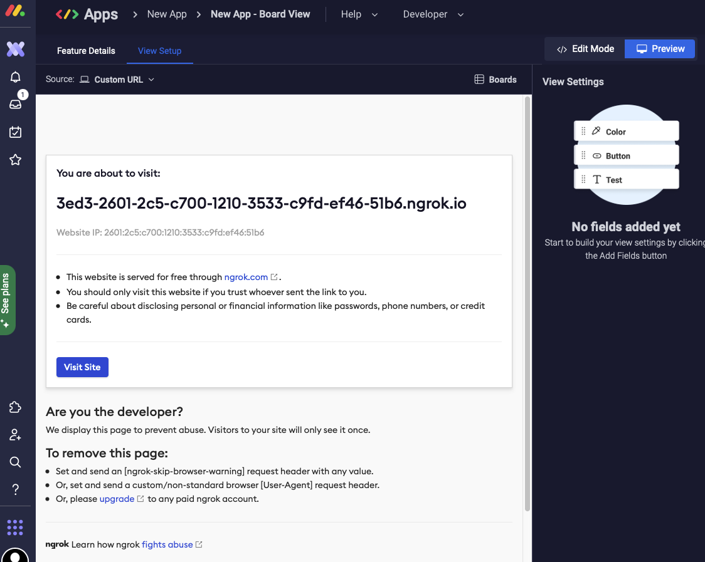Viewport: 705px width, 562px height.
Task: Click external link icon next to ngrok.com
Action: tap(274, 277)
